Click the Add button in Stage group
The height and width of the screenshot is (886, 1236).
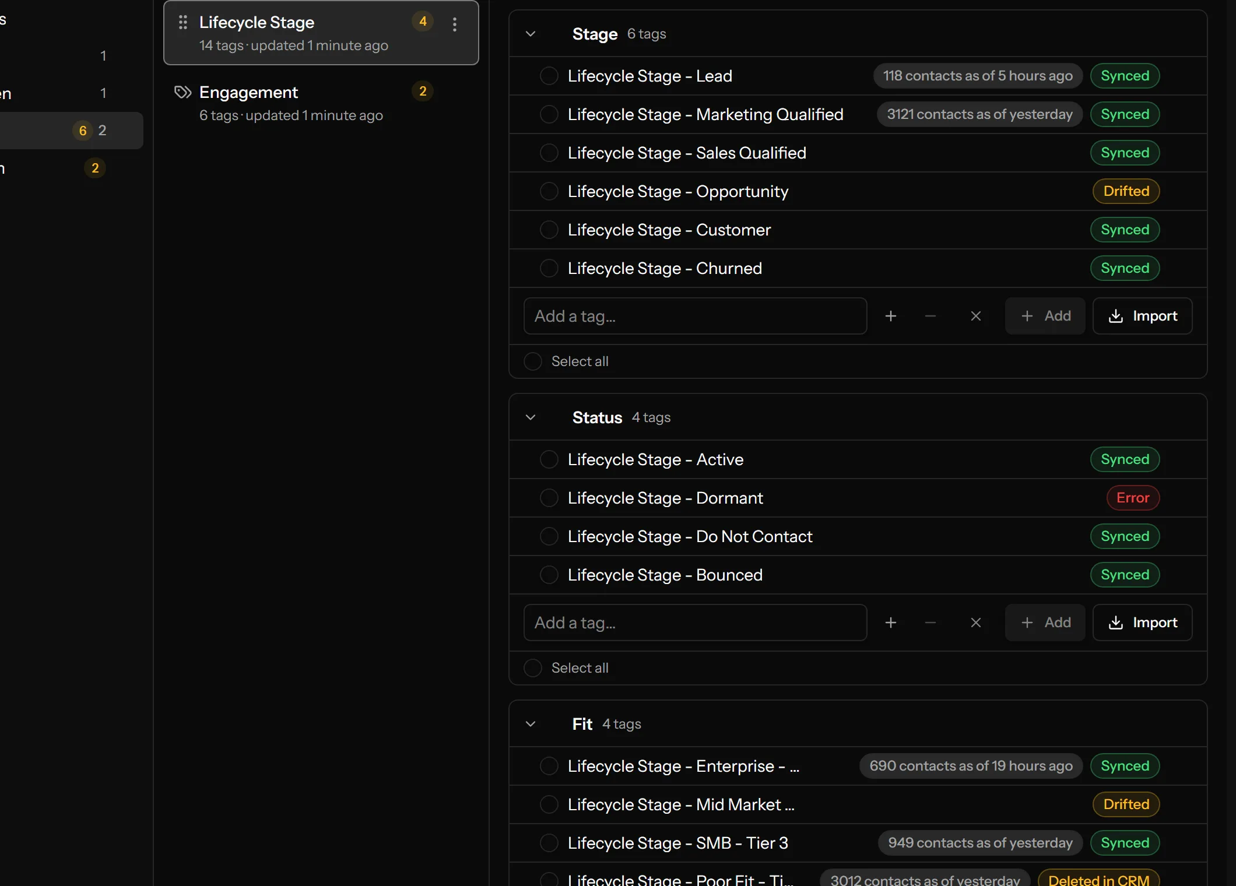click(x=1045, y=316)
